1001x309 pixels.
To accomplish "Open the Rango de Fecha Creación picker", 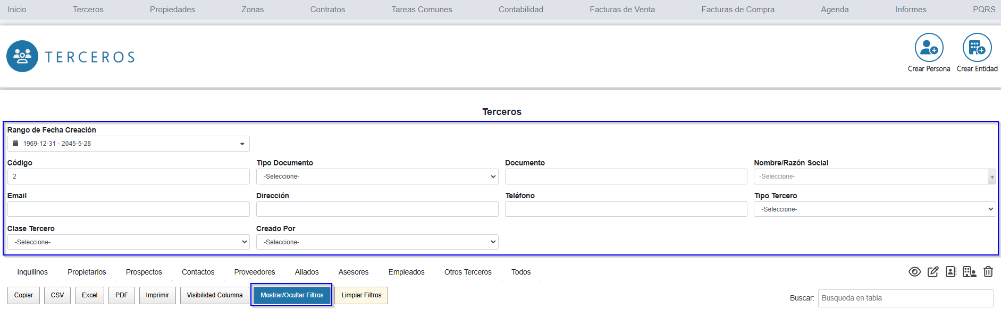I will click(x=128, y=144).
